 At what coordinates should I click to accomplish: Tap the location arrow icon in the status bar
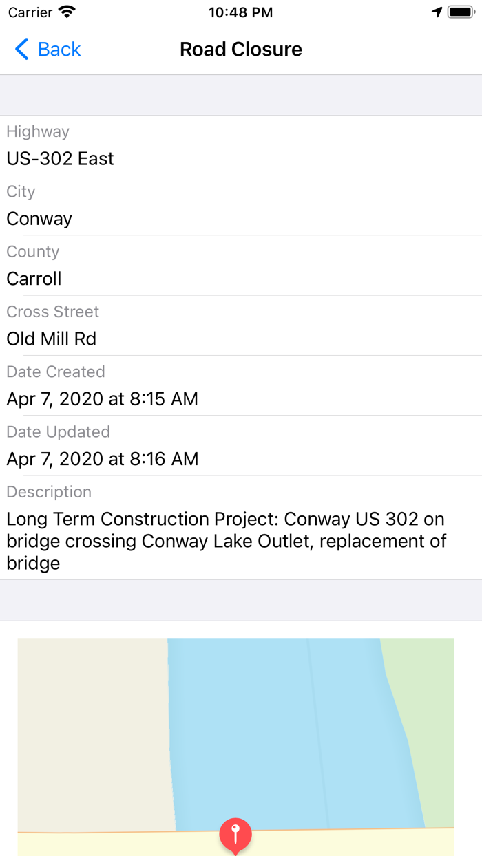click(x=435, y=12)
